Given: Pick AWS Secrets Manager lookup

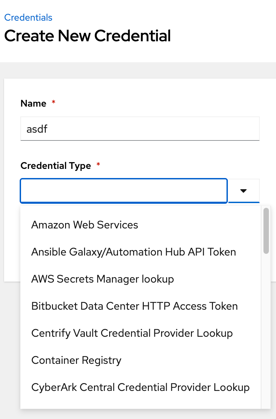Looking at the screenshot, I should pos(102,279).
